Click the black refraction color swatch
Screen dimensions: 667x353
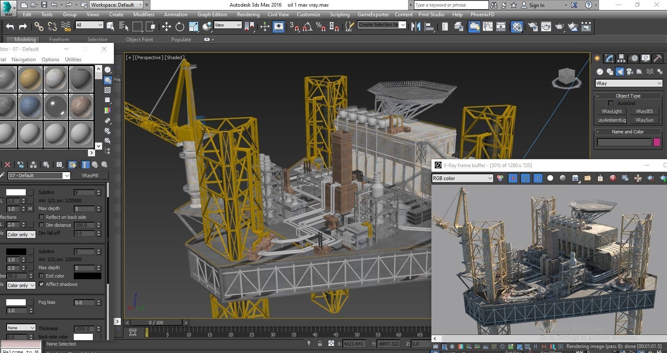(x=16, y=251)
